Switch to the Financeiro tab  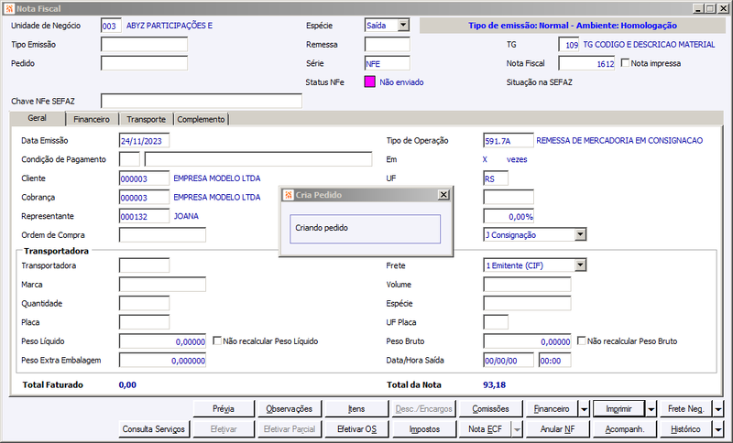tap(92, 120)
